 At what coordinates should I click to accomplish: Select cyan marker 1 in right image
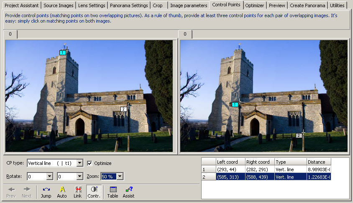tap(235, 104)
